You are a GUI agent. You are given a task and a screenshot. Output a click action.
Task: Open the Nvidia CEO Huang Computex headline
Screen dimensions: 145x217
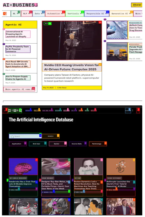pos(72,67)
